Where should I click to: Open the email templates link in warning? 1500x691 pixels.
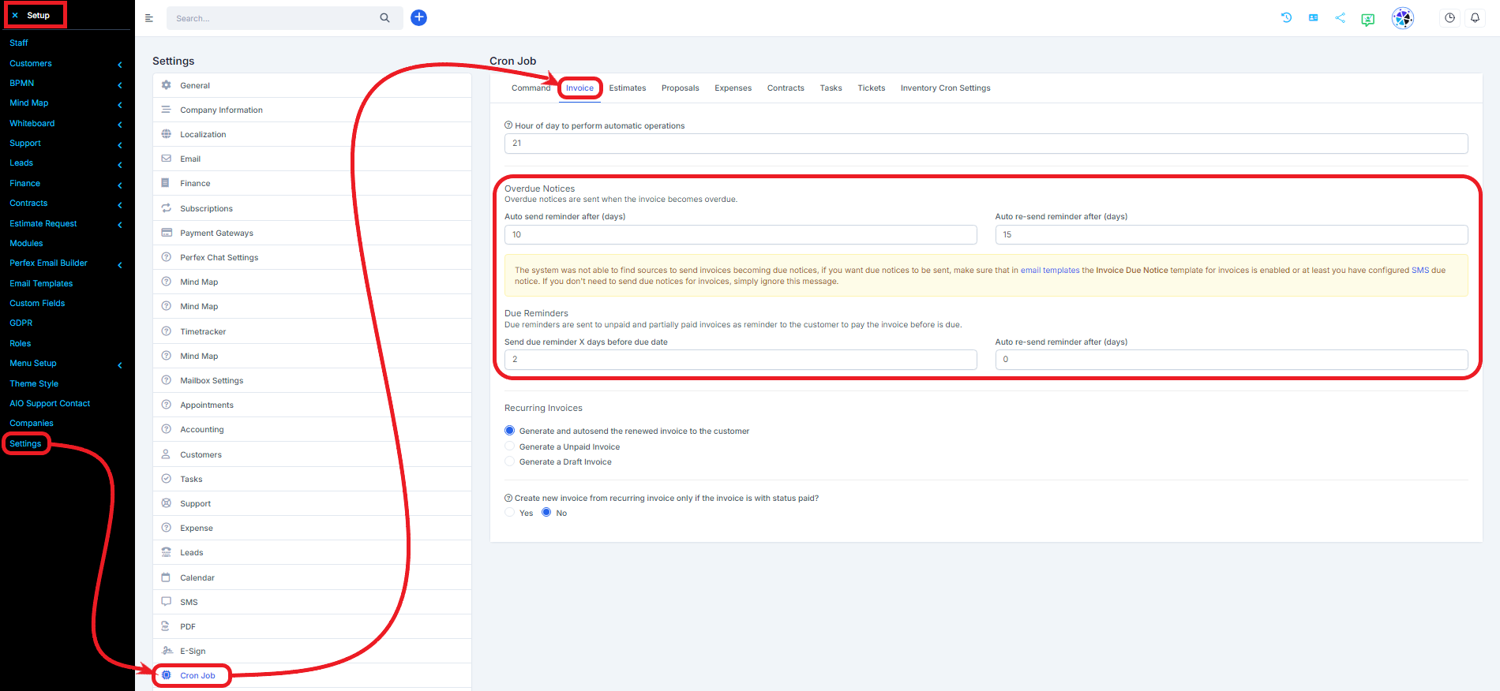pyautogui.click(x=1050, y=270)
